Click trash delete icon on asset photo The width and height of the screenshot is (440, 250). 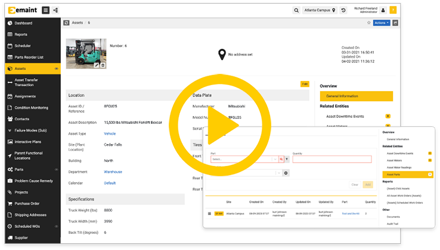103,65
